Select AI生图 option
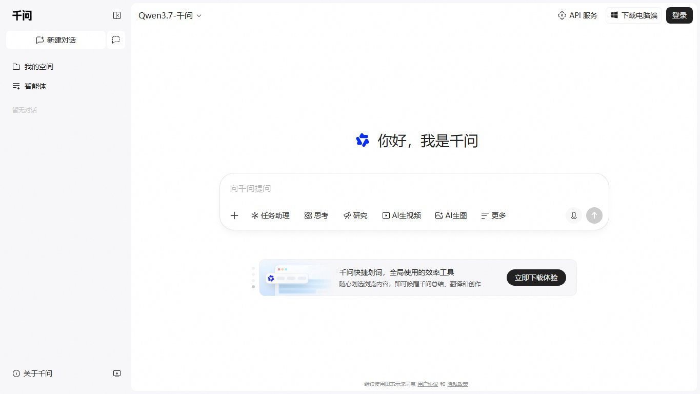This screenshot has width=700, height=394. [451, 215]
